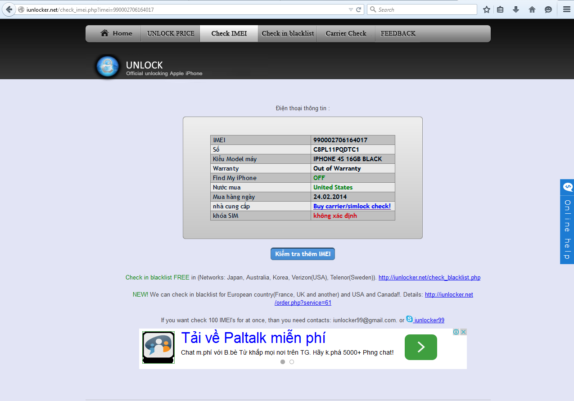
Task: Click the AdChoices info icon on ad
Action: (456, 332)
